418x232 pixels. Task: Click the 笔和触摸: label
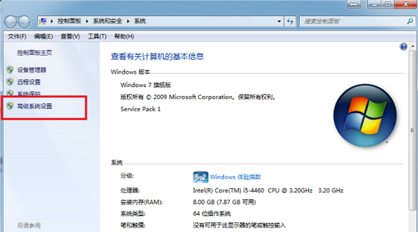coord(133,226)
